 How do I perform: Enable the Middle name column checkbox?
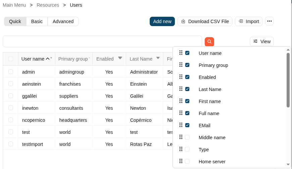(187, 137)
